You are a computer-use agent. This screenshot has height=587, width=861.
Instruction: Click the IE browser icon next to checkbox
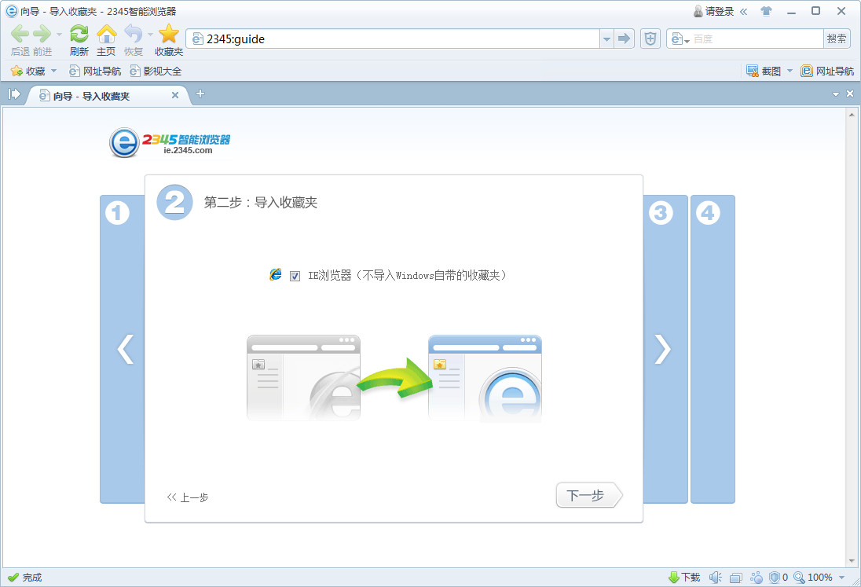pos(276,274)
